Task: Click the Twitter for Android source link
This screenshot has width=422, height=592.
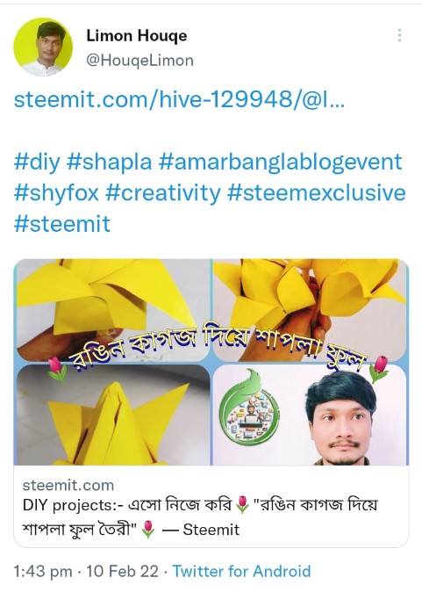Action: (x=242, y=571)
